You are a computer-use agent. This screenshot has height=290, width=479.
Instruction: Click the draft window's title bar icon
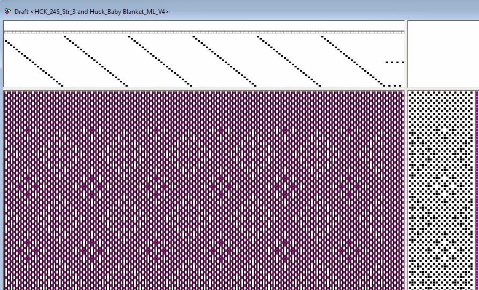pos(8,12)
